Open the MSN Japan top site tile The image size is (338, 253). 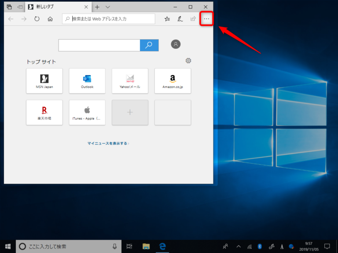pyautogui.click(x=44, y=81)
